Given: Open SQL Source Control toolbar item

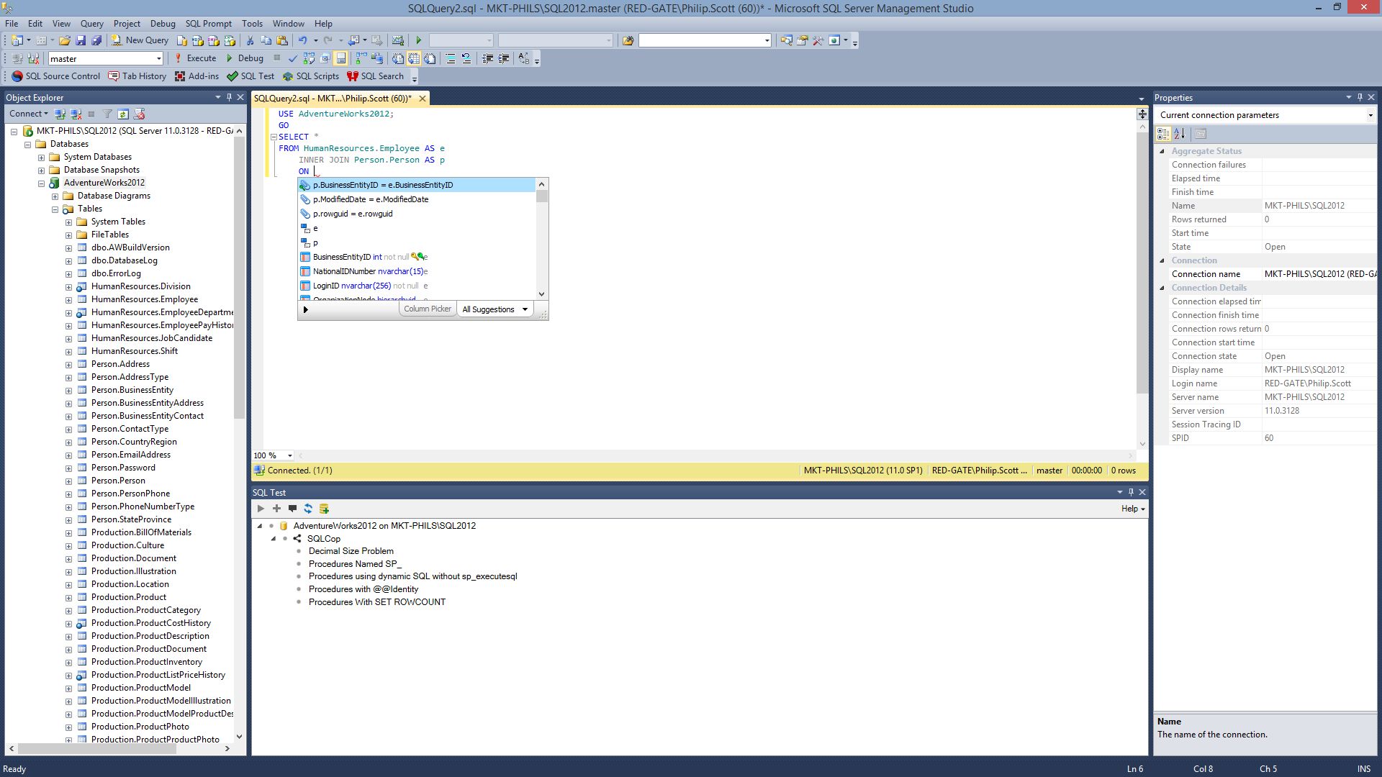Looking at the screenshot, I should [56, 76].
